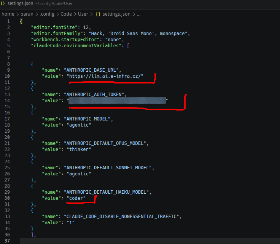280x244 pixels.
Task: Click the "thinker" value
Action: pos(79,149)
